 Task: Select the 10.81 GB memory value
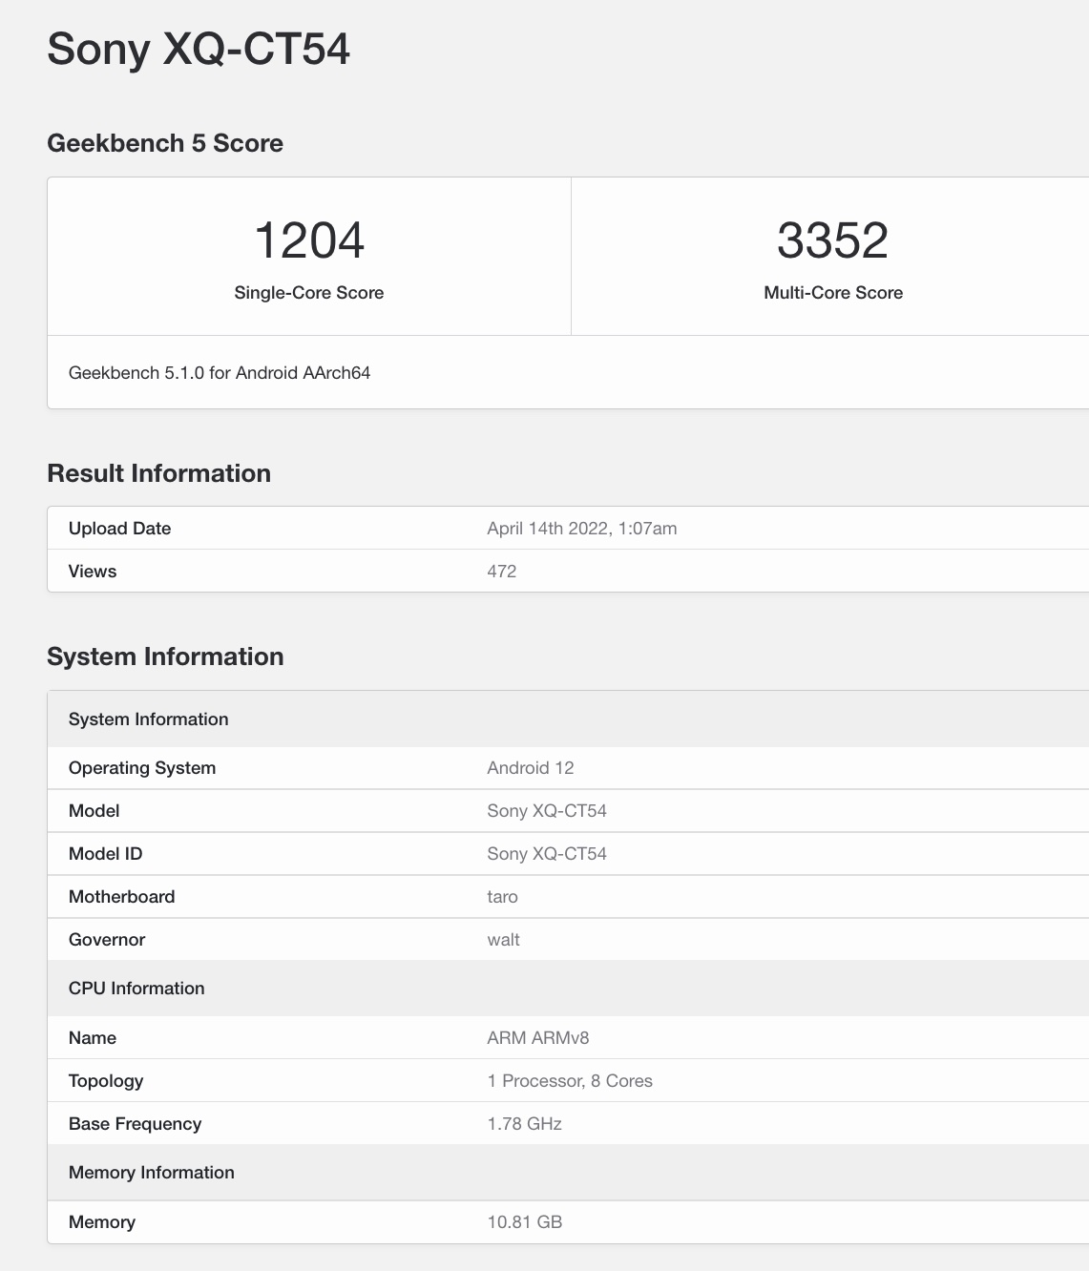click(x=525, y=1222)
